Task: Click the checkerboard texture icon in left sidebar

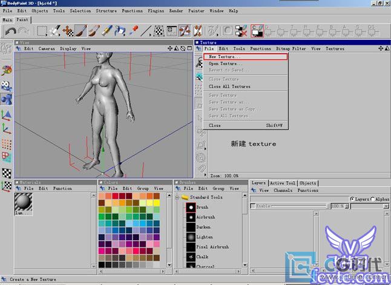Action: [x=6, y=173]
